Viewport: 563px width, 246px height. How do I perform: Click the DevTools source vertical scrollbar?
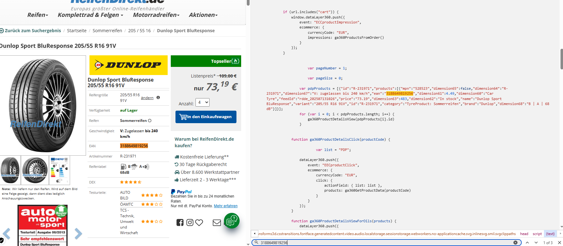(561, 59)
